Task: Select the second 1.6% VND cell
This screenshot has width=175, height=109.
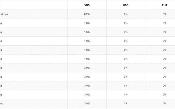Action: click(x=87, y=32)
